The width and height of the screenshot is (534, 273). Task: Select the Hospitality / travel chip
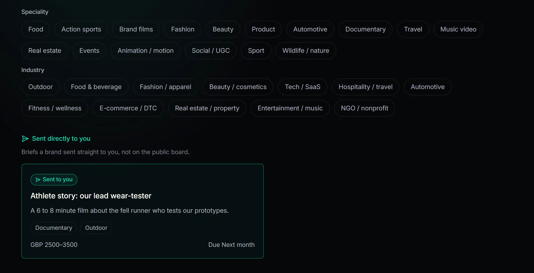pyautogui.click(x=366, y=87)
